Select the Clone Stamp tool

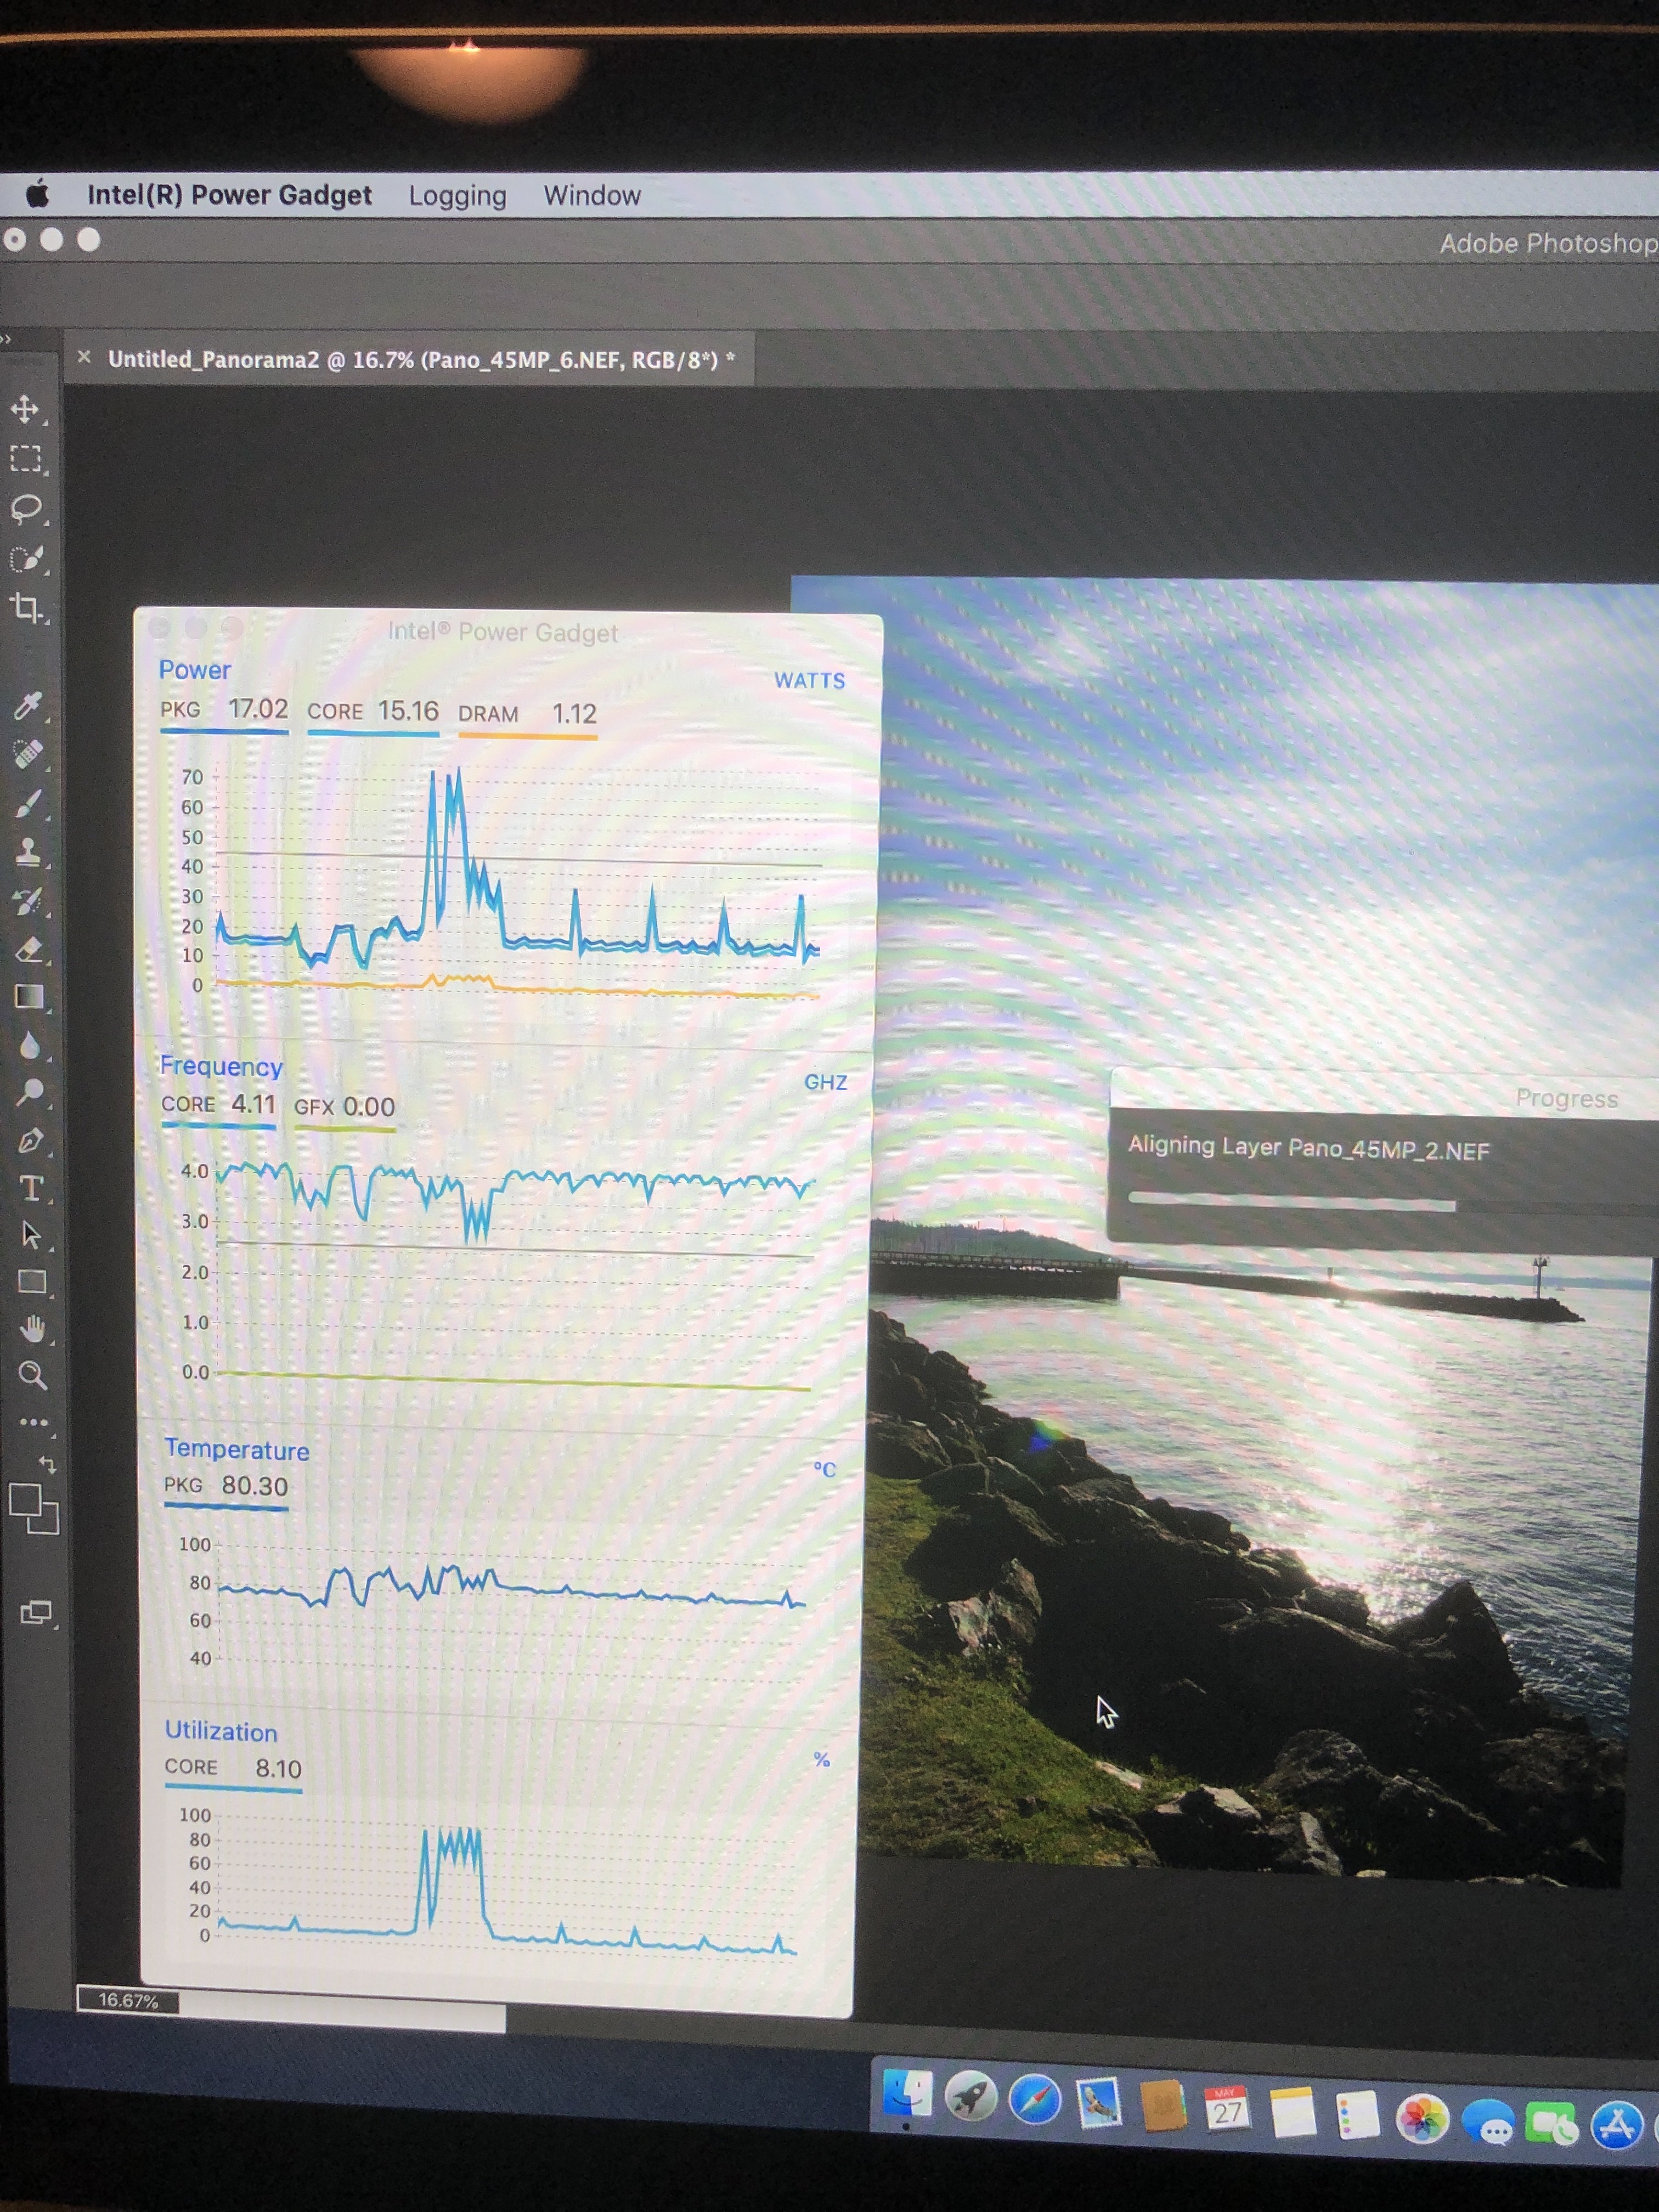pos(28,851)
